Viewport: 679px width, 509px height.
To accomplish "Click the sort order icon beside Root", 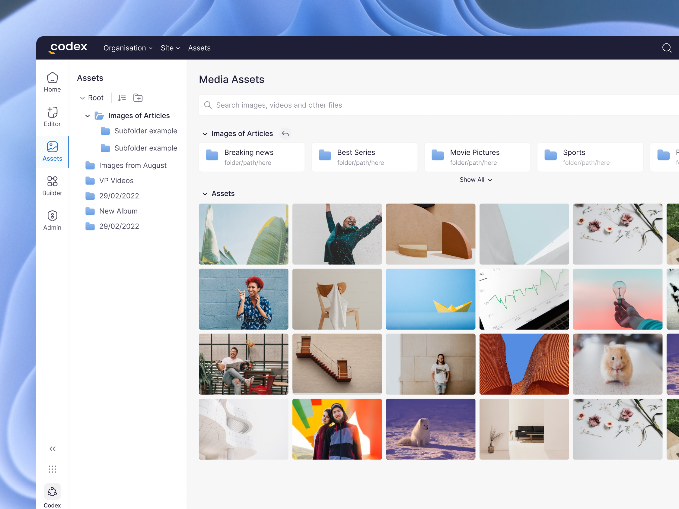I will [122, 98].
